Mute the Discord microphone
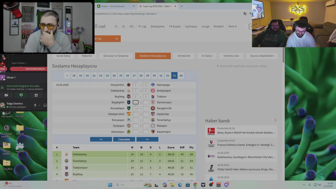 [x=35, y=105]
